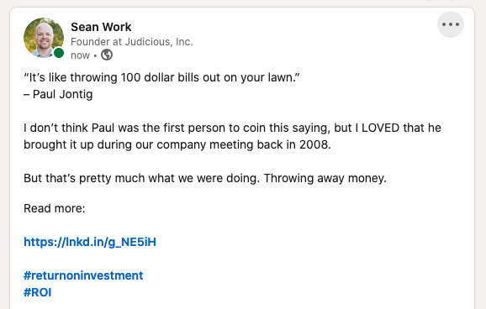Click the word LOVED in the post
Image resolution: width=486 pixels, height=309 pixels.
point(381,128)
